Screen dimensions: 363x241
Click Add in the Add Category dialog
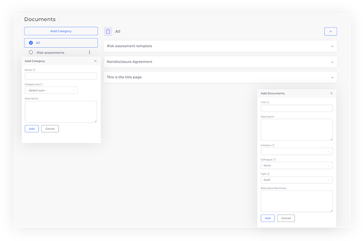32,129
